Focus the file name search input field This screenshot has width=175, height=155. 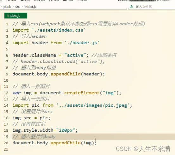152,7
